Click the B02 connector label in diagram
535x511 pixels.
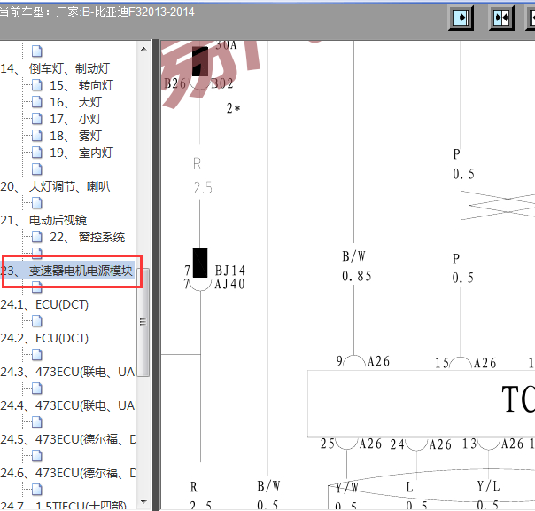[222, 83]
